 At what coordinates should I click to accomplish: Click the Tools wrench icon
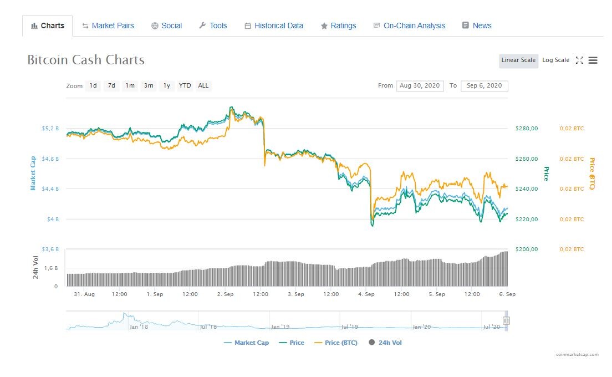(x=202, y=26)
